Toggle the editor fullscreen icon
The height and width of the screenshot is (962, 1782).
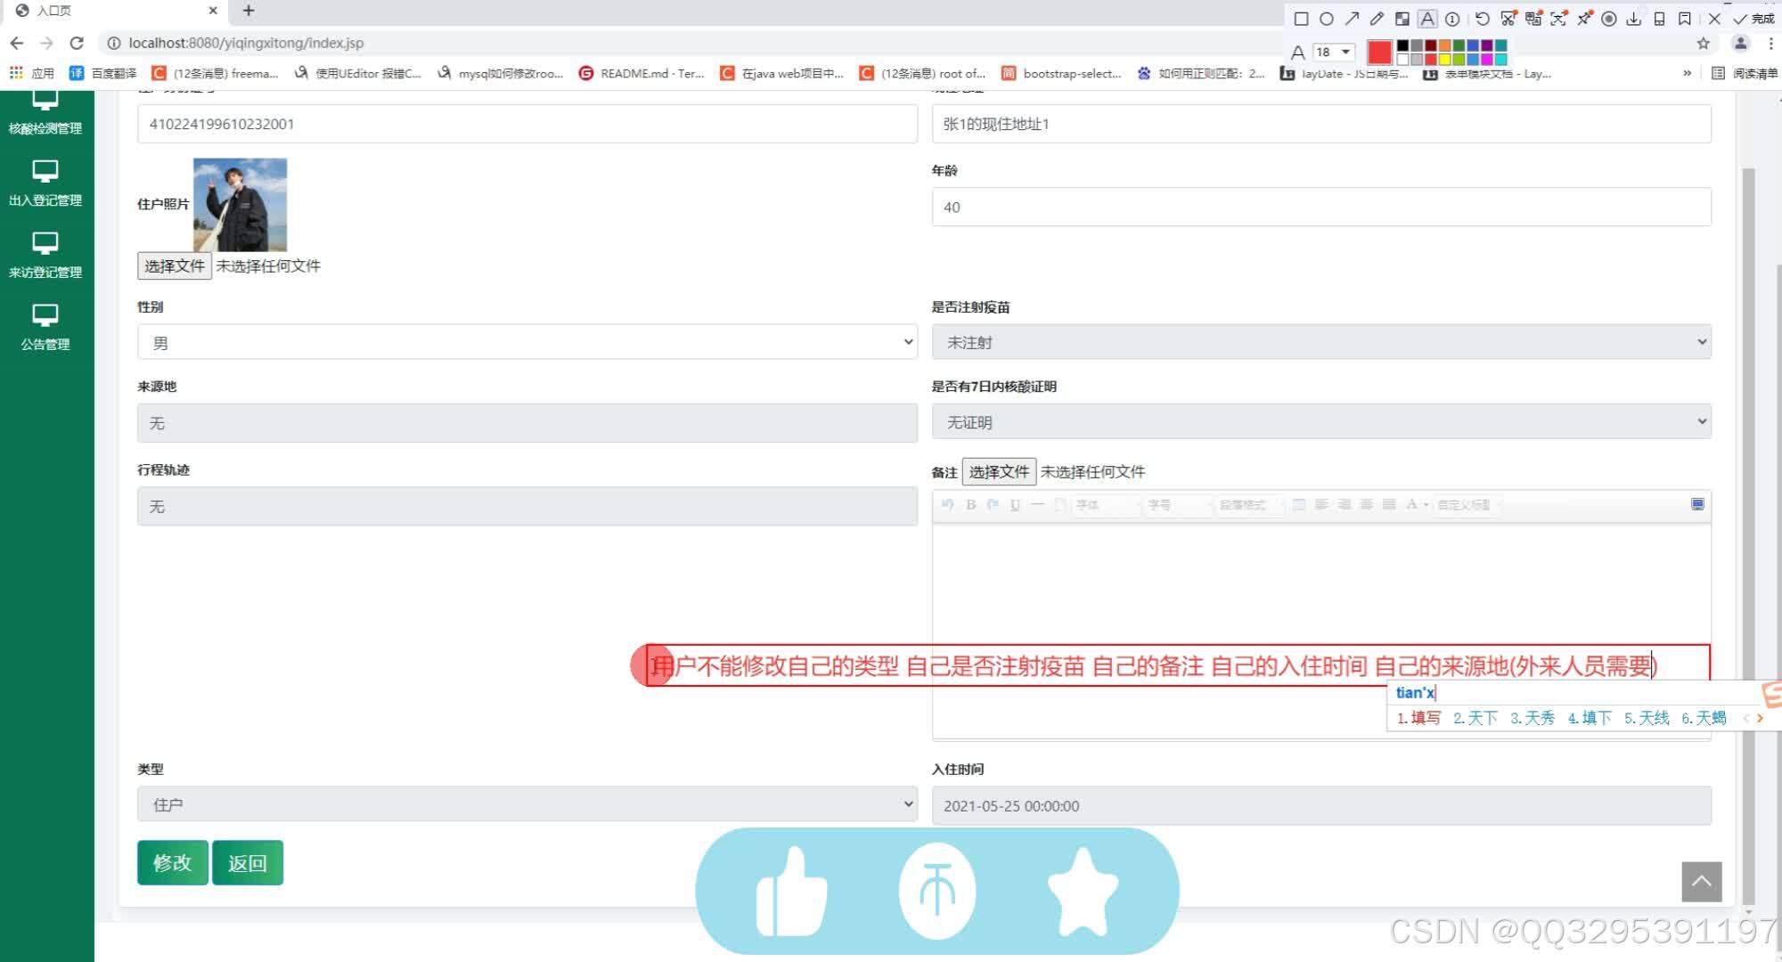(x=1697, y=504)
